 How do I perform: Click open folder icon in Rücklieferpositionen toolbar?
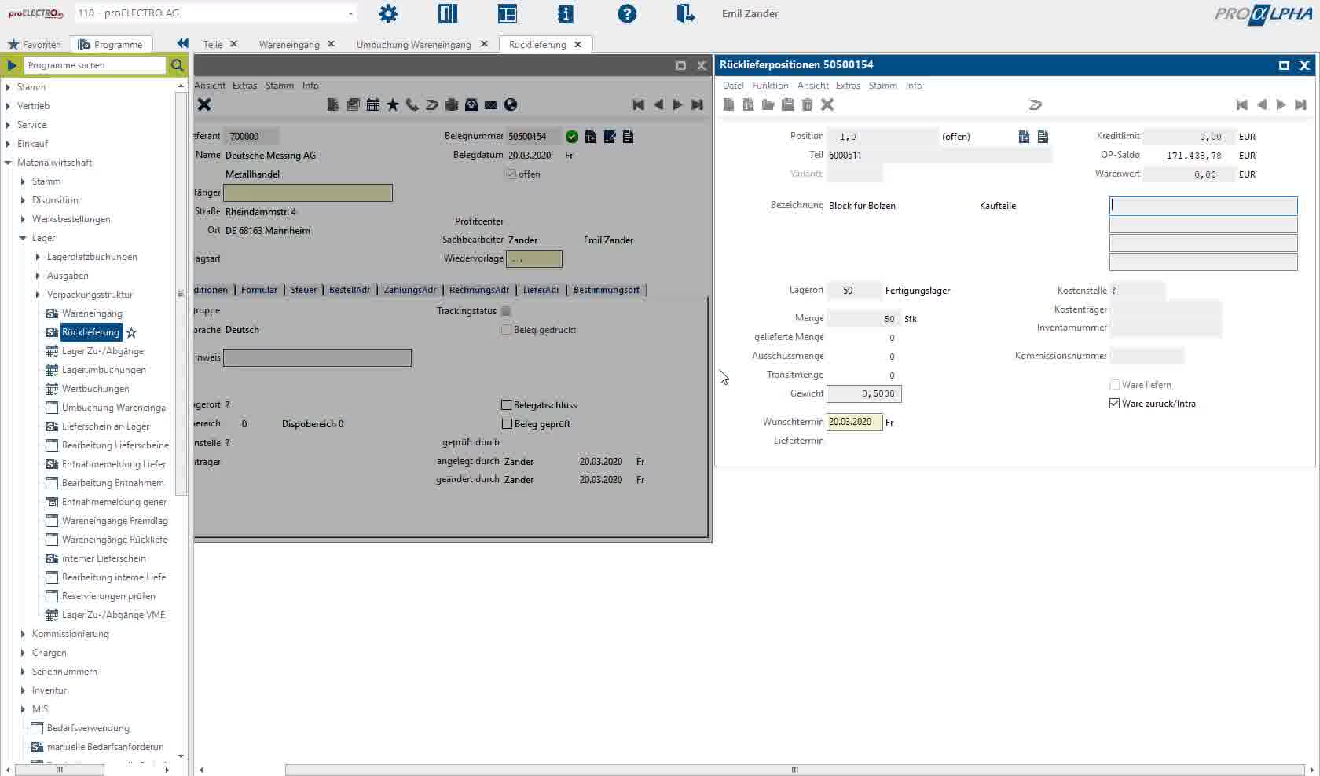tap(768, 104)
